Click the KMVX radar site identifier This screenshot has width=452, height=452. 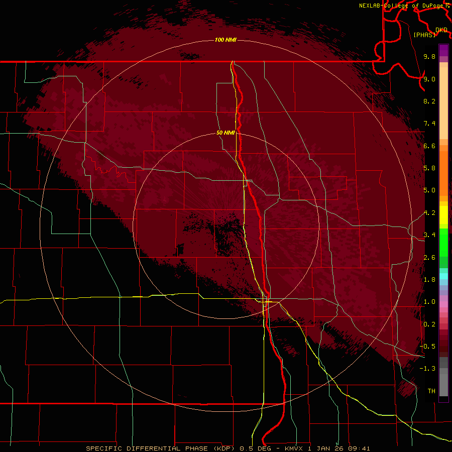coord(294,448)
